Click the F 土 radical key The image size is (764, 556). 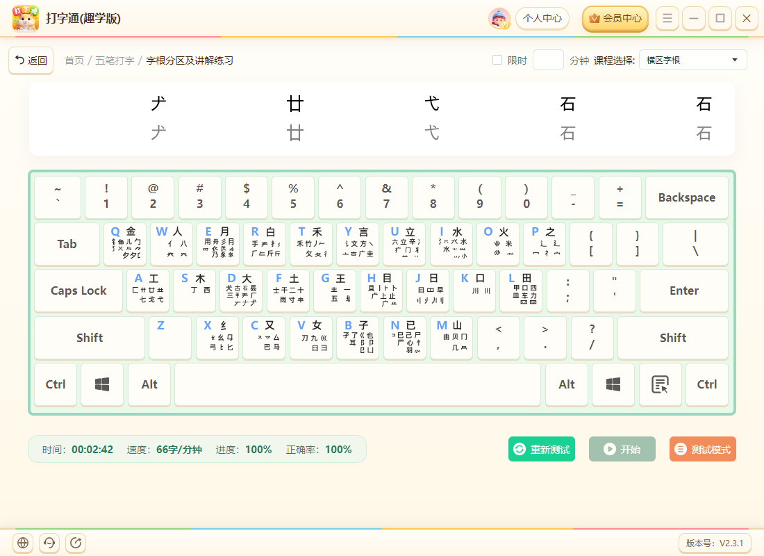[288, 291]
